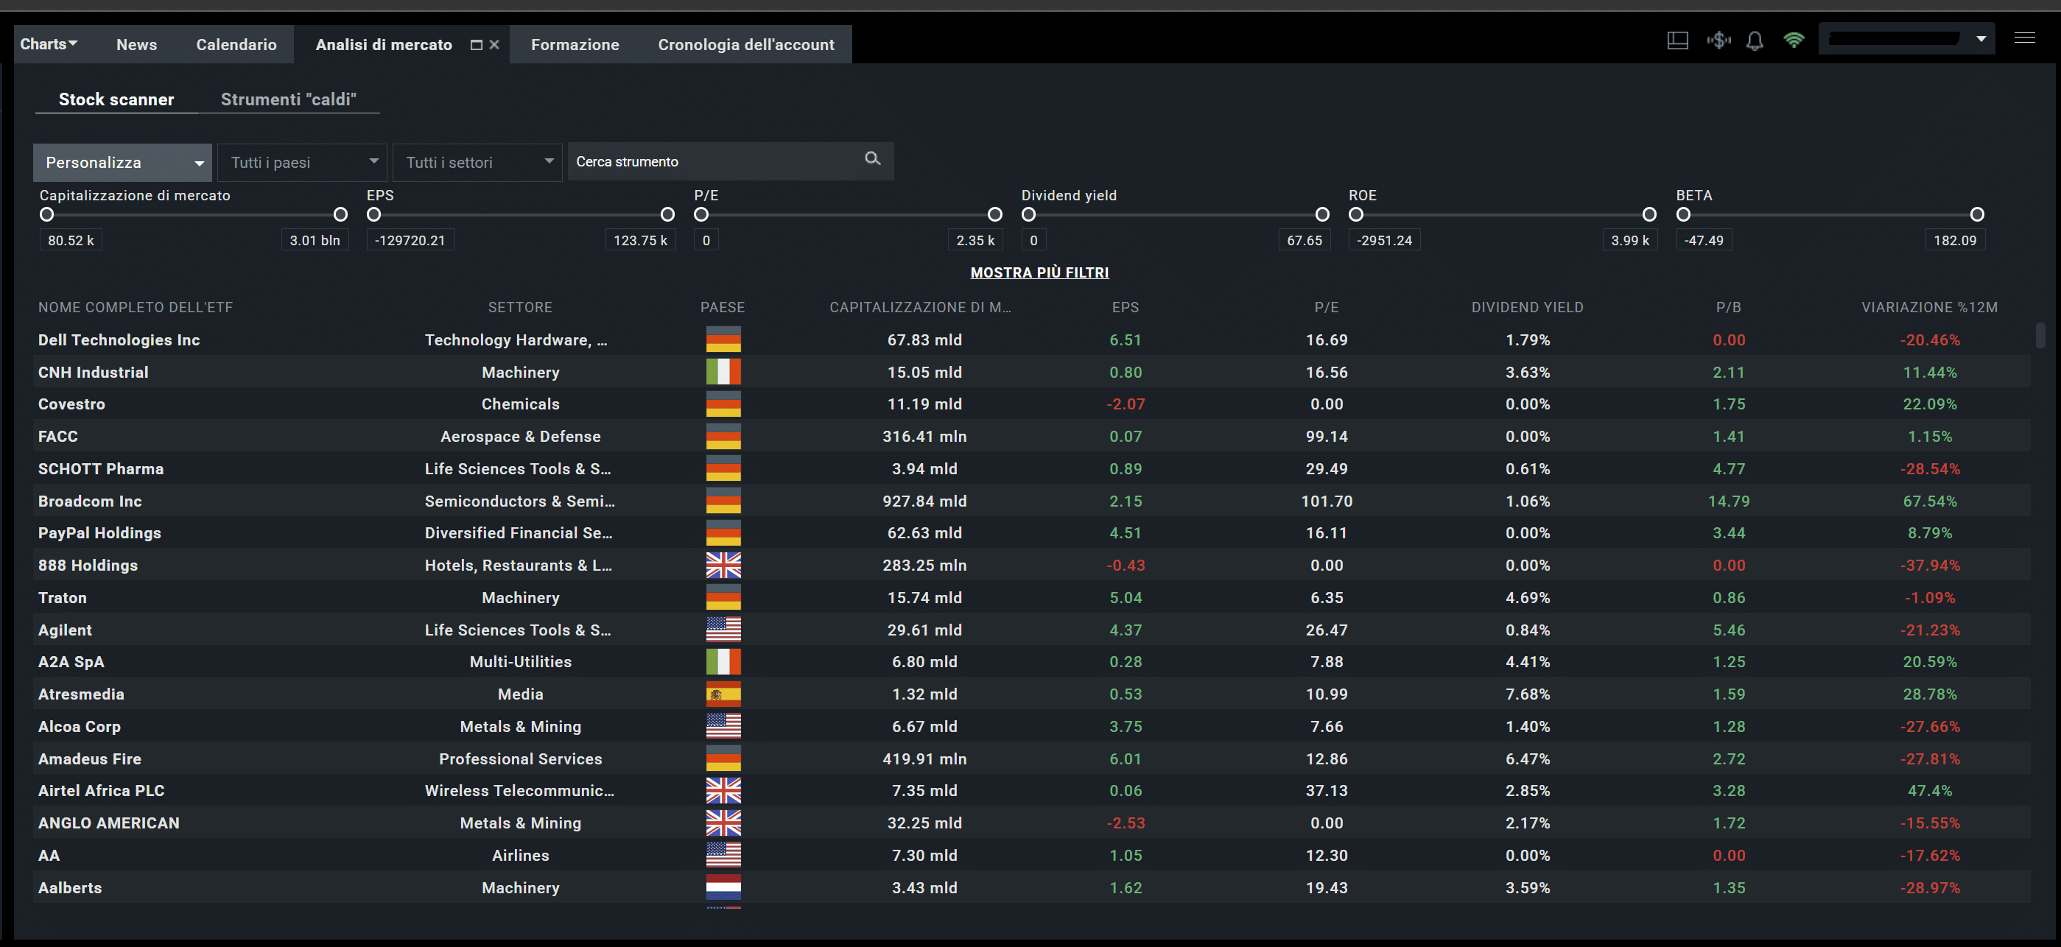The width and height of the screenshot is (2061, 947).
Task: Sort by SETTORE column header
Action: pos(520,307)
